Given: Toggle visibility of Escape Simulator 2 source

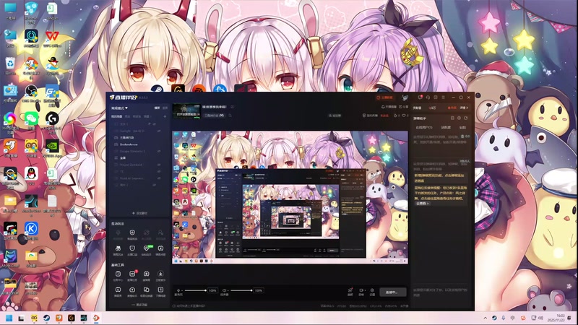Looking at the screenshot, I should (x=159, y=151).
